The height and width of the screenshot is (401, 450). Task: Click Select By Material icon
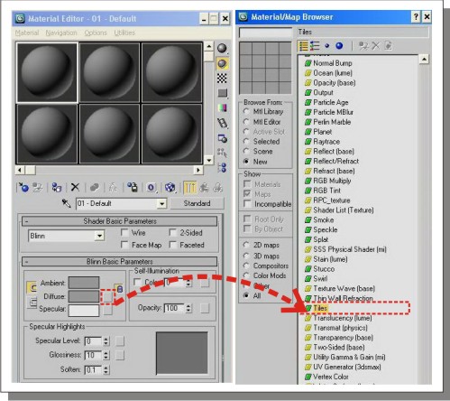point(222,153)
